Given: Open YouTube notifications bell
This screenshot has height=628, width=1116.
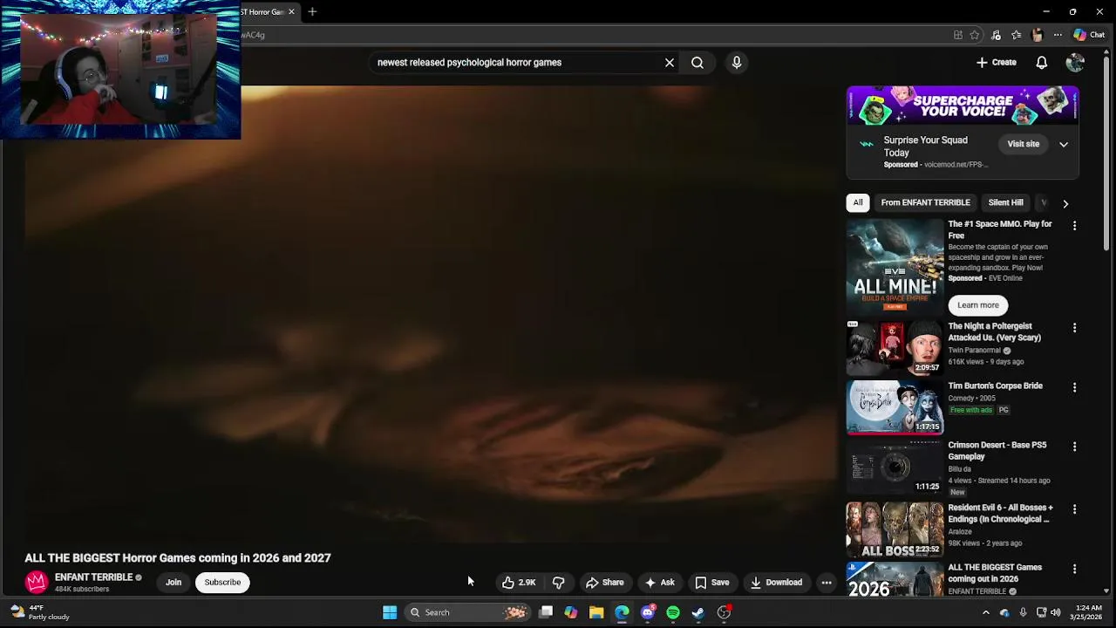Looking at the screenshot, I should click(x=1041, y=63).
